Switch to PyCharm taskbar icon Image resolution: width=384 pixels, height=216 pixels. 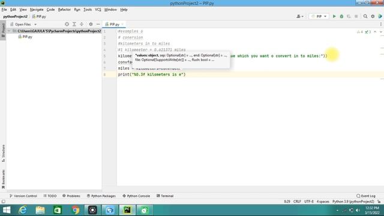127,210
